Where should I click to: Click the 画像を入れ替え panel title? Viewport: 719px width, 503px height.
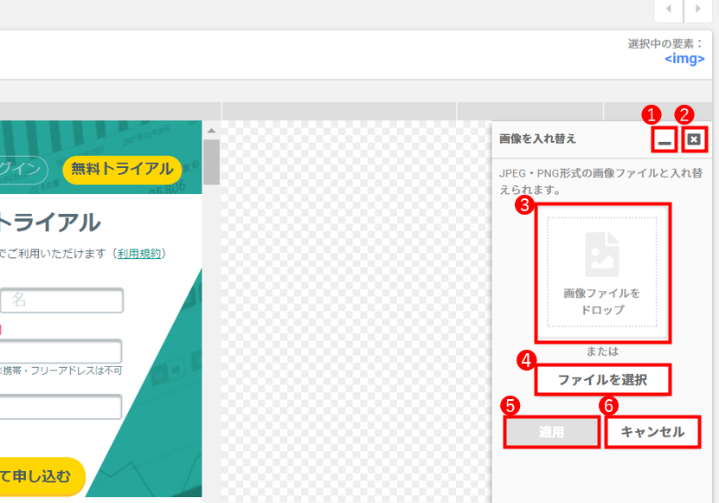click(537, 139)
